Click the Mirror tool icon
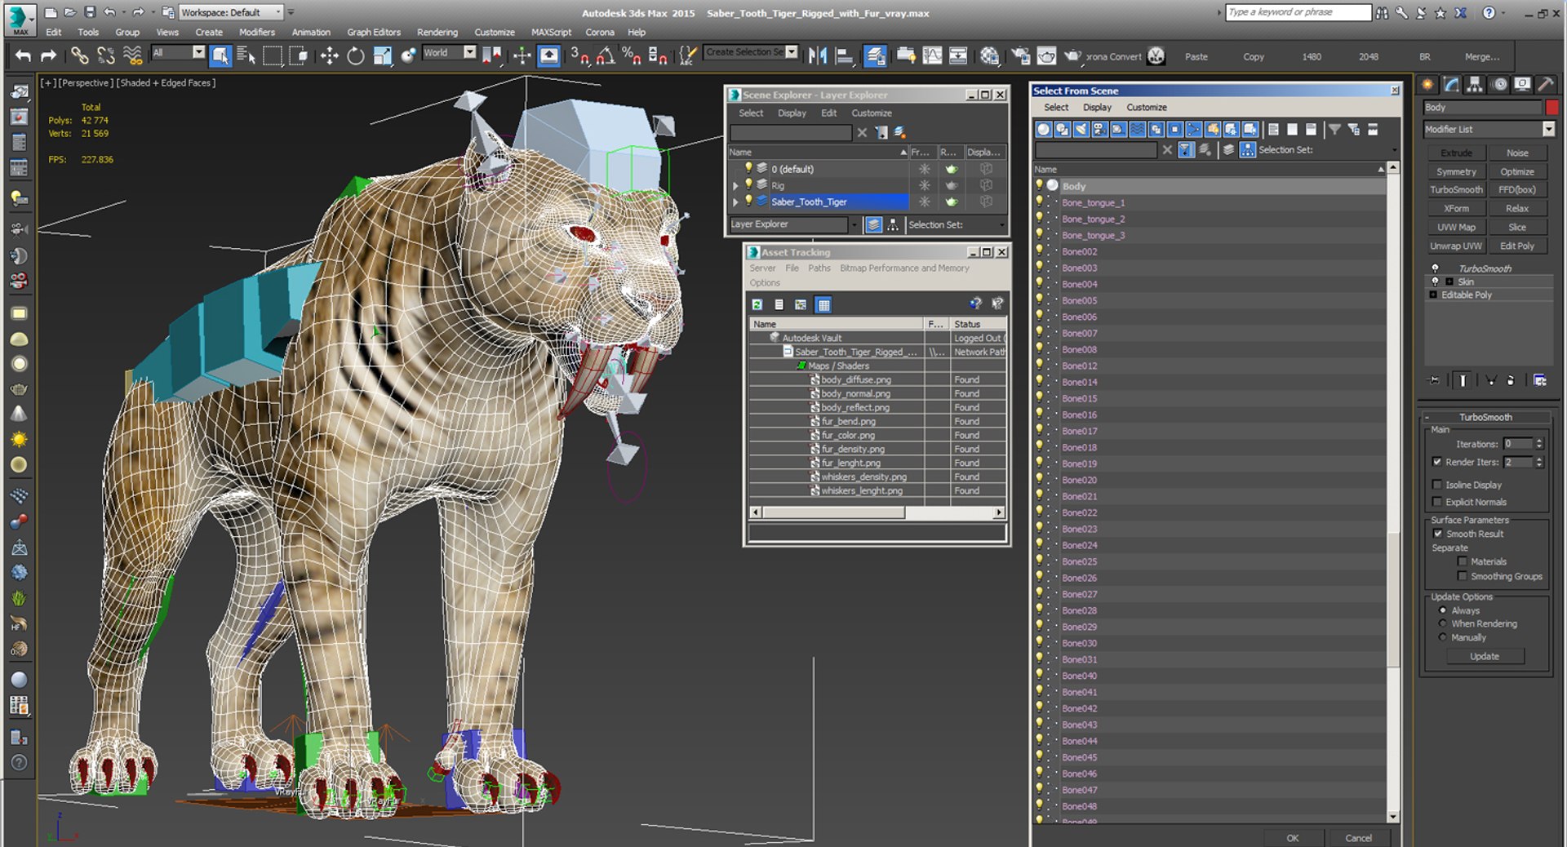 click(x=817, y=55)
